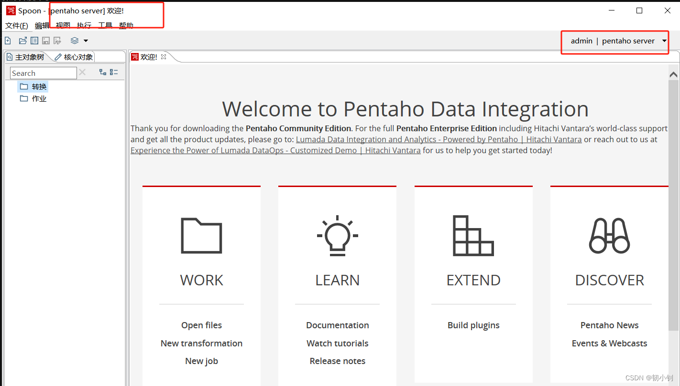Click the Save toolbar icon

click(x=46, y=41)
